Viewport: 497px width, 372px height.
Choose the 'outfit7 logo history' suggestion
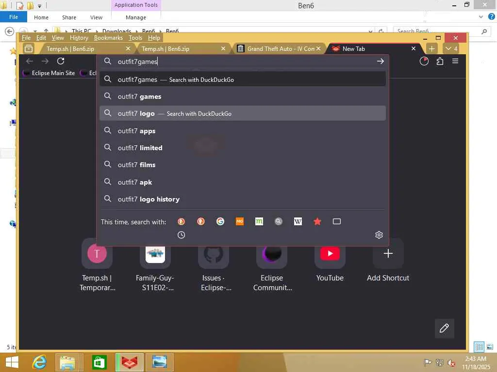coord(243,199)
